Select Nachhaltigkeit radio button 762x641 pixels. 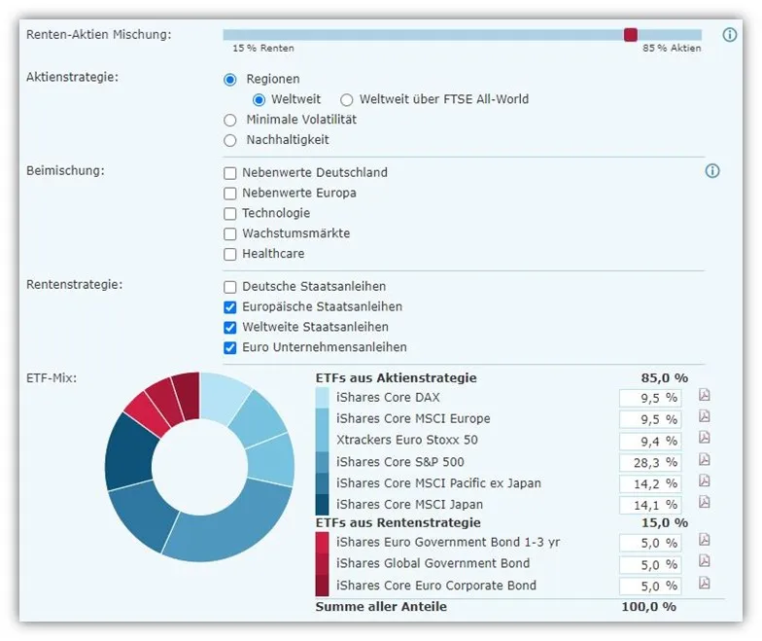230,140
